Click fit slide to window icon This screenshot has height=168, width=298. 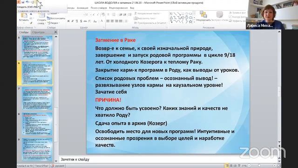[x=278, y=166]
